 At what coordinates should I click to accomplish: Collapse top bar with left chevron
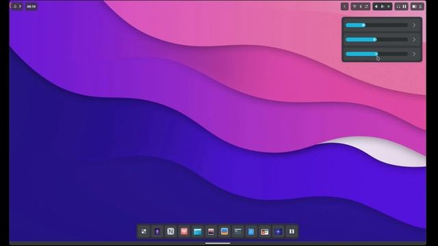345,6
